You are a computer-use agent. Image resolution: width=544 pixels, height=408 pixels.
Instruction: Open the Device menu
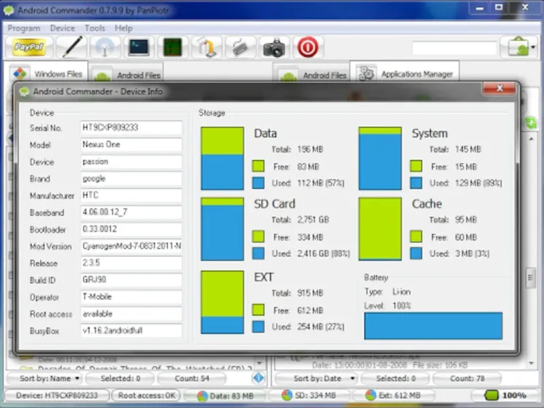point(63,28)
